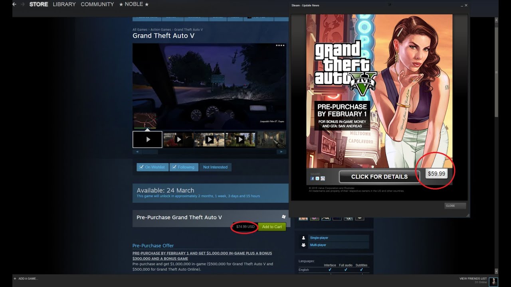The width and height of the screenshot is (511, 287).
Task: Click the English language row
Action: [334, 270]
